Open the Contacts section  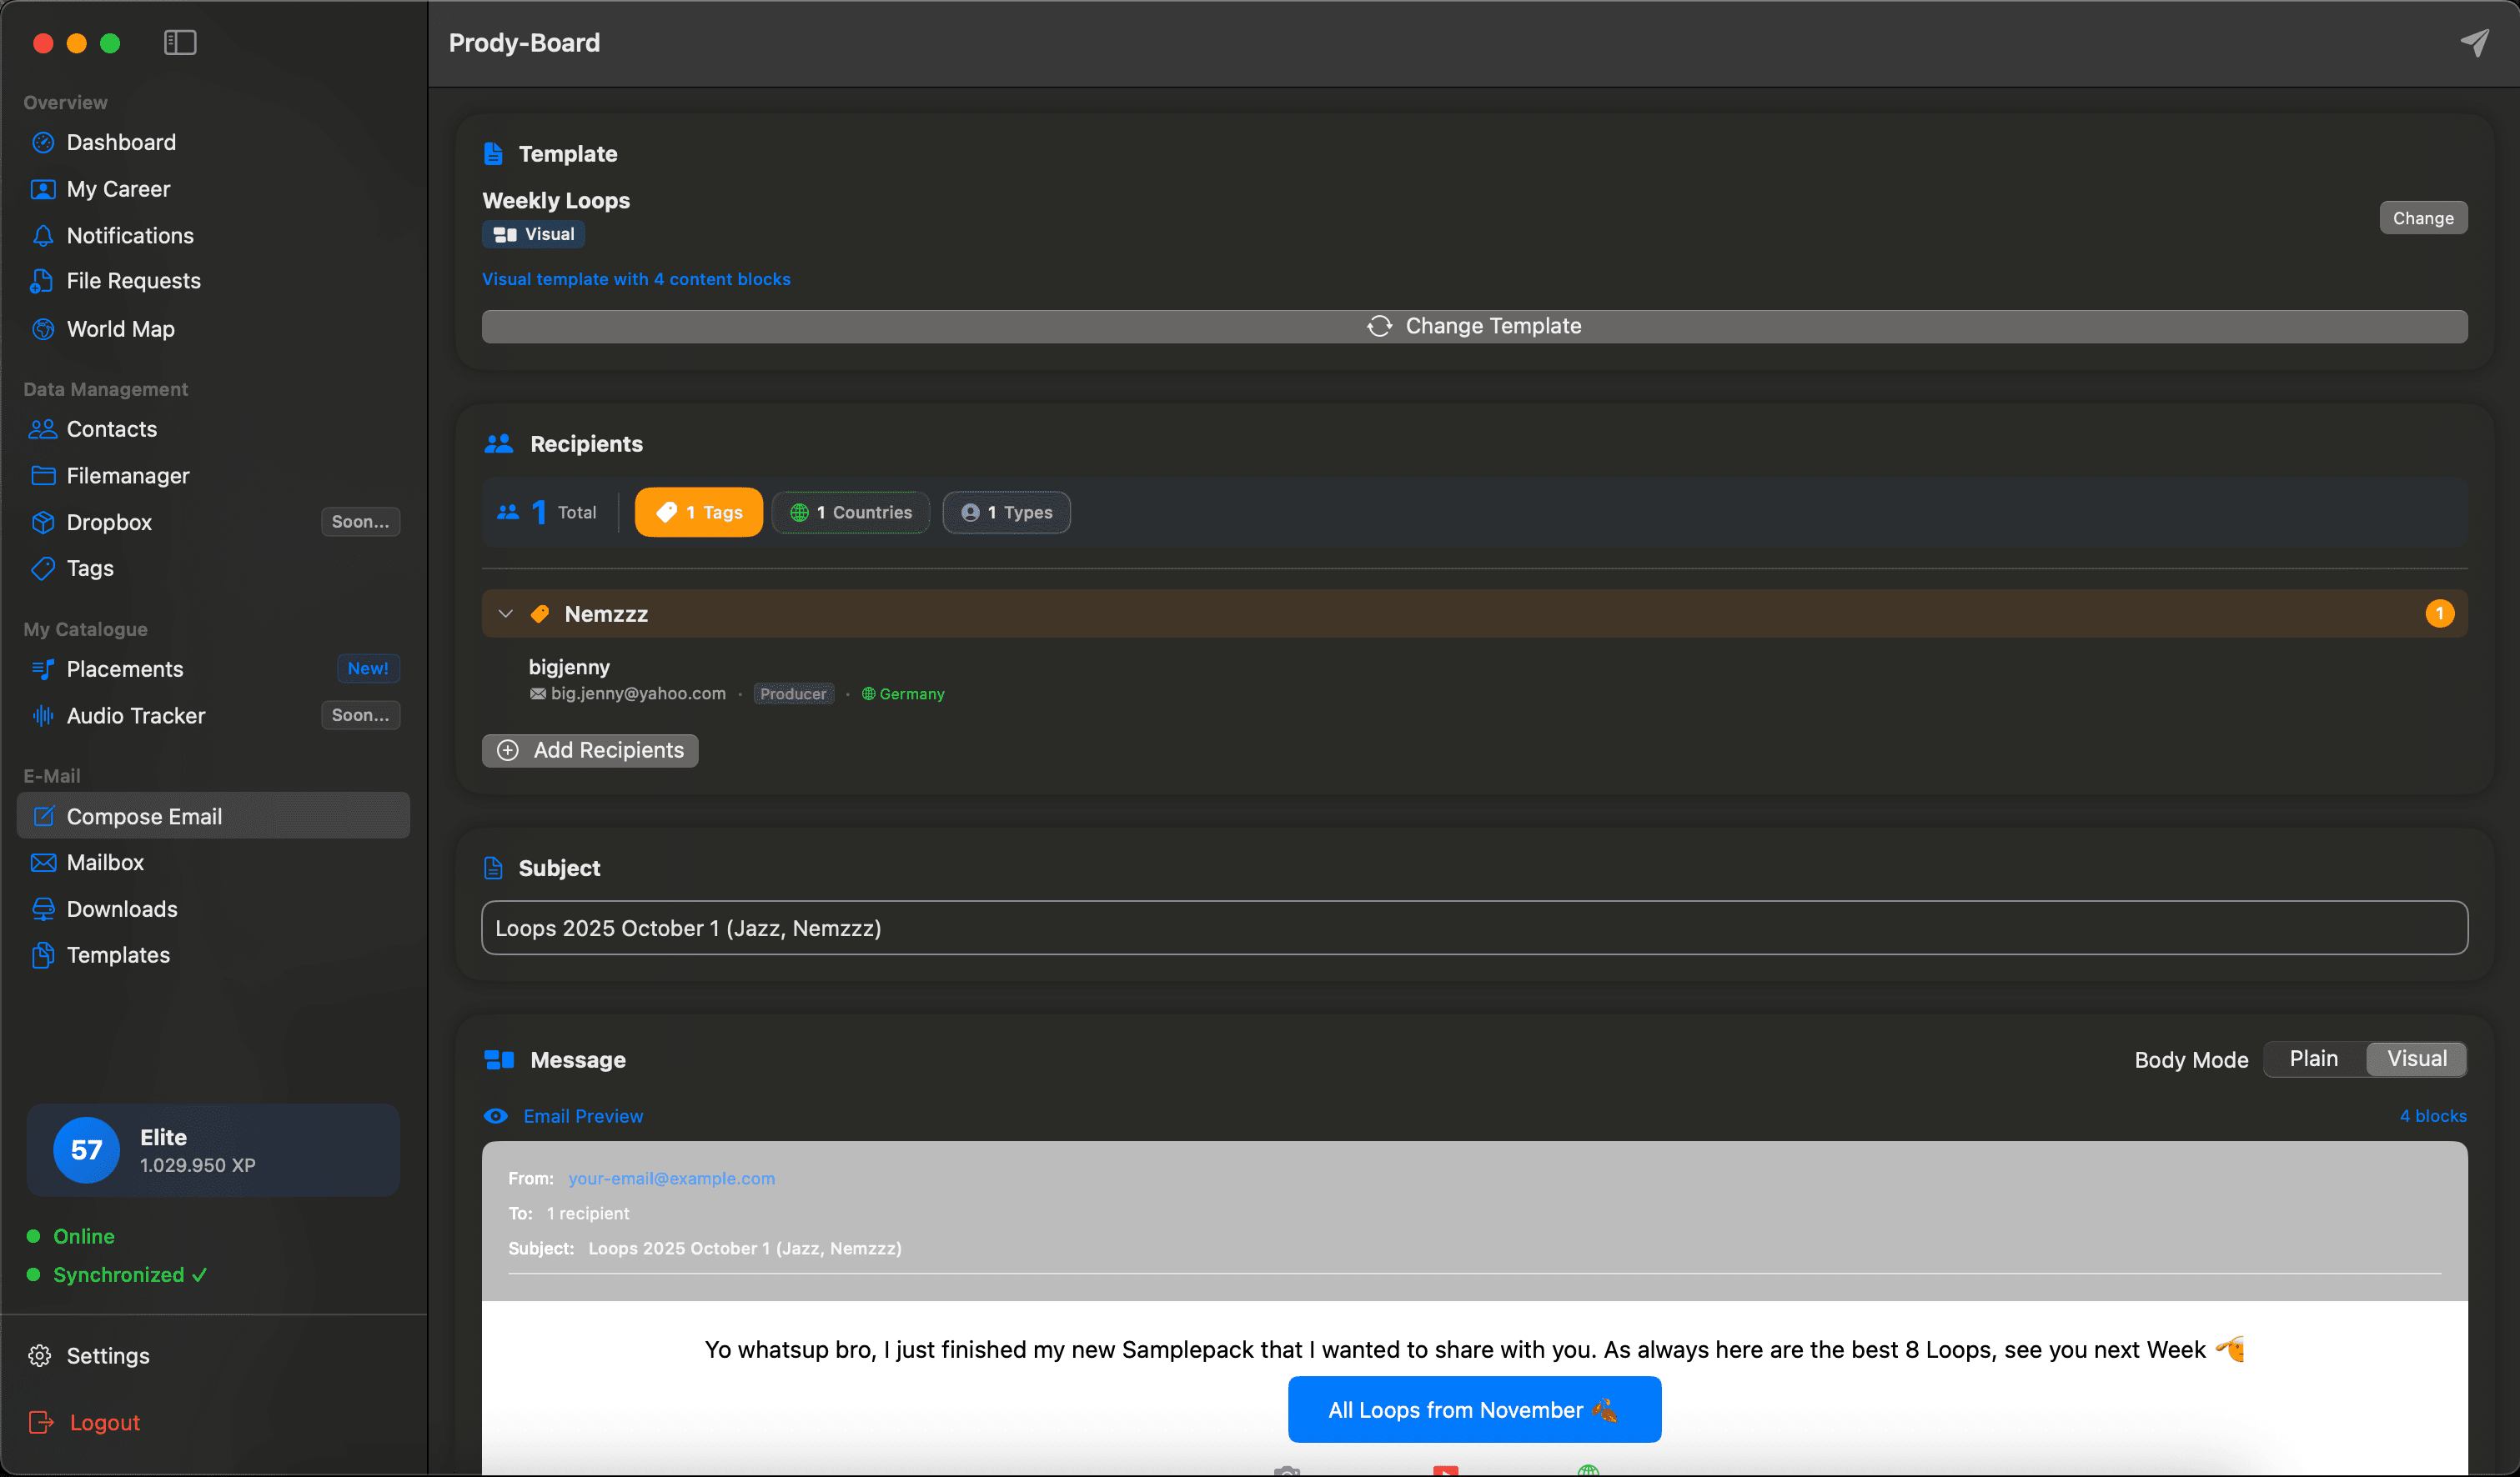click(111, 428)
